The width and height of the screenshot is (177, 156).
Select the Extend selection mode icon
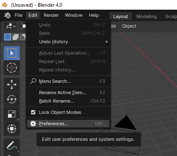click(16, 37)
